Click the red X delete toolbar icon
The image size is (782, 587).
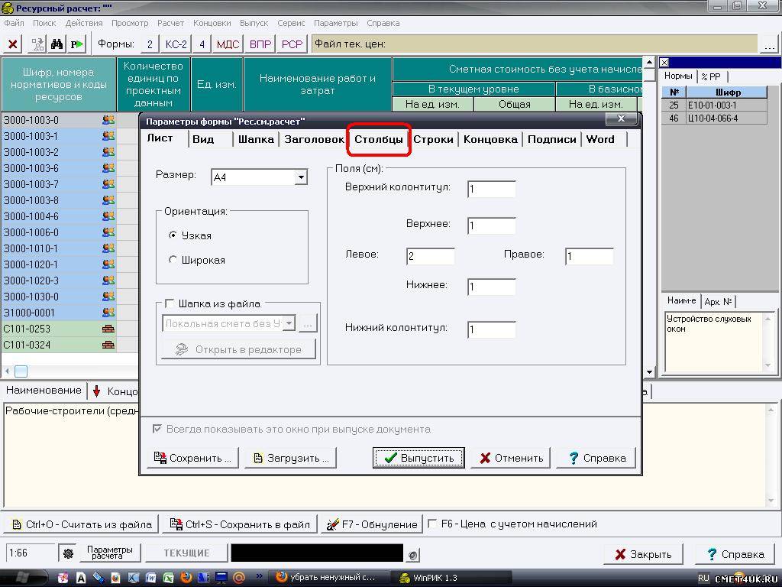(13, 44)
